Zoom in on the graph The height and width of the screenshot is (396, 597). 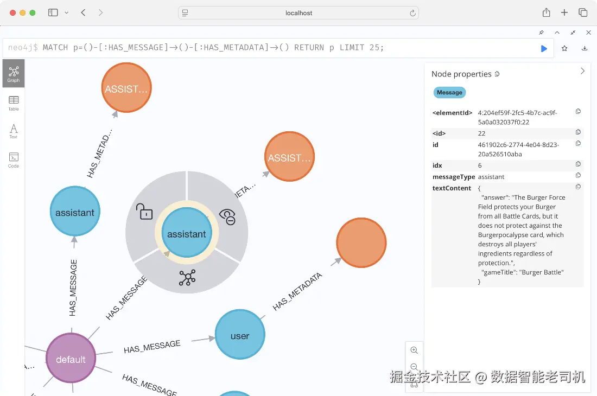[414, 350]
